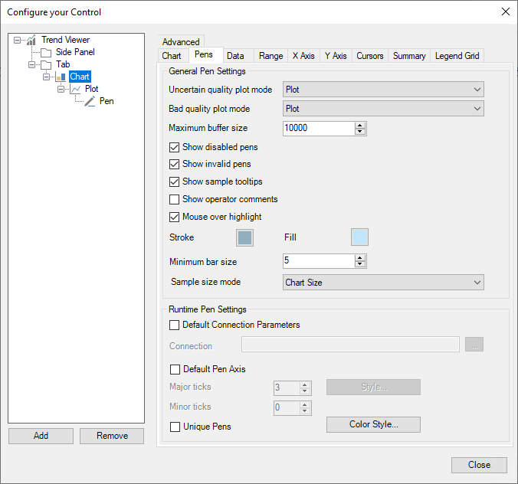Enable Show operator comments
This screenshot has height=484, width=518.
click(174, 199)
